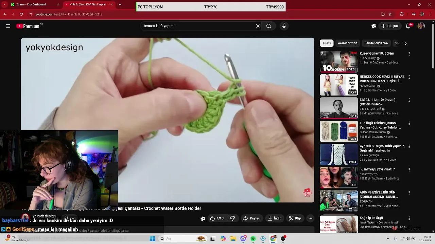
Task: Open Task View on the taskbar
Action: (x=213, y=239)
